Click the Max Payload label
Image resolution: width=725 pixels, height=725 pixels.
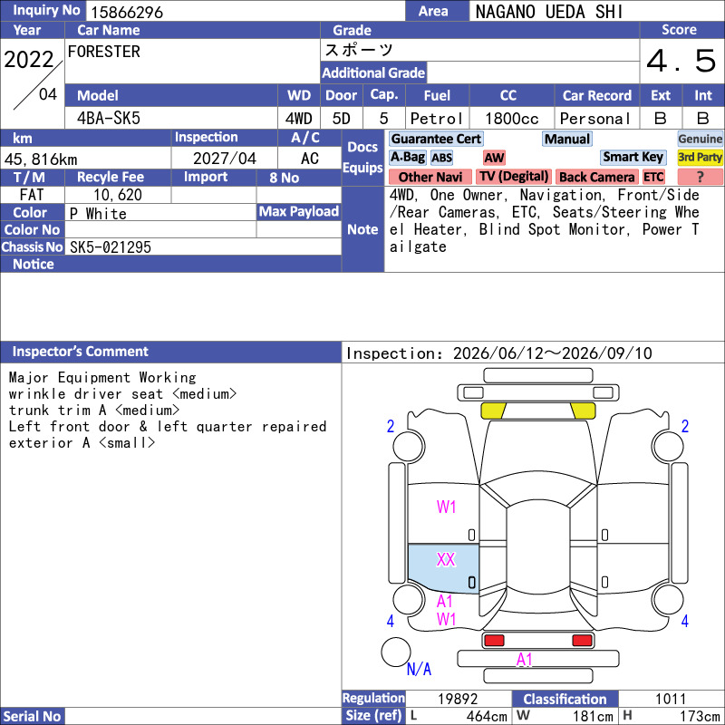click(x=299, y=211)
